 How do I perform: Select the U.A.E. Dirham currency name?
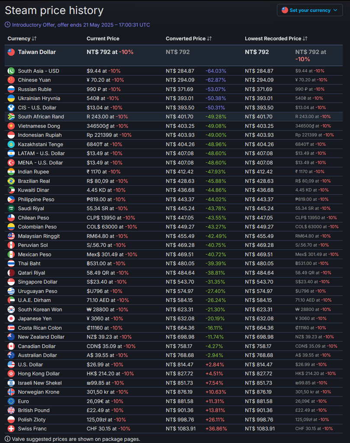pos(35,300)
